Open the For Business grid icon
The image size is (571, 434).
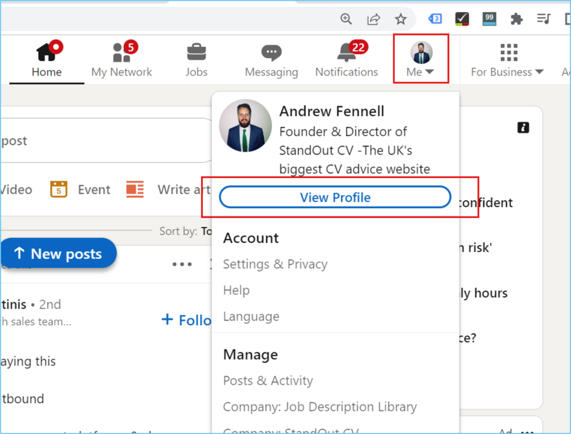(x=507, y=52)
